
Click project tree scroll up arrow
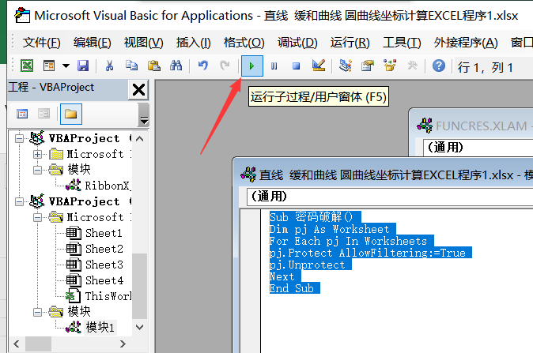coord(139,139)
